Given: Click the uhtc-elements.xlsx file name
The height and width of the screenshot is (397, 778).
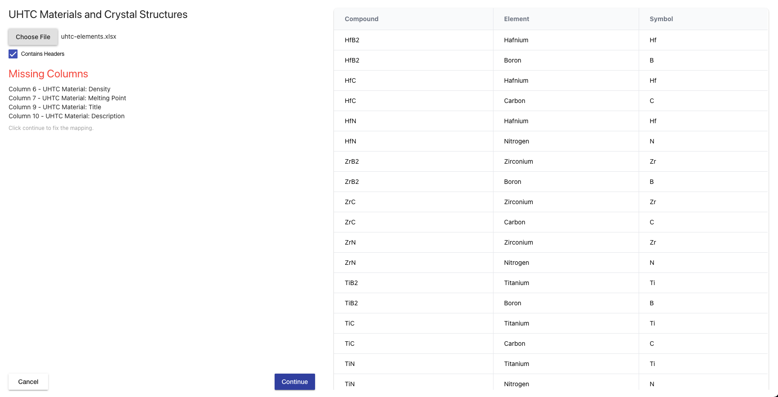Looking at the screenshot, I should coord(89,36).
